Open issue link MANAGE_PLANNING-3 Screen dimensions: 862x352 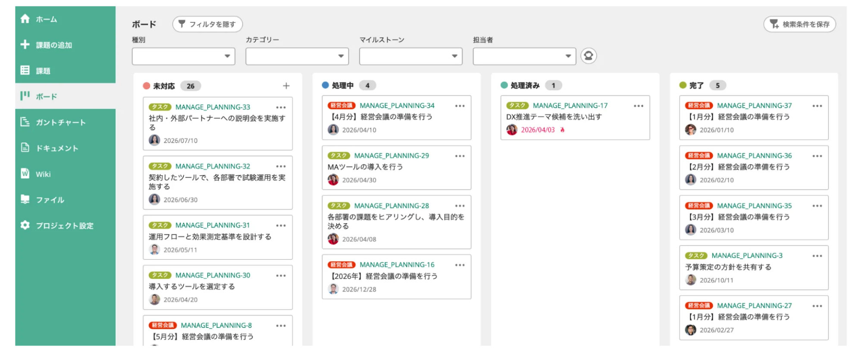(x=747, y=256)
